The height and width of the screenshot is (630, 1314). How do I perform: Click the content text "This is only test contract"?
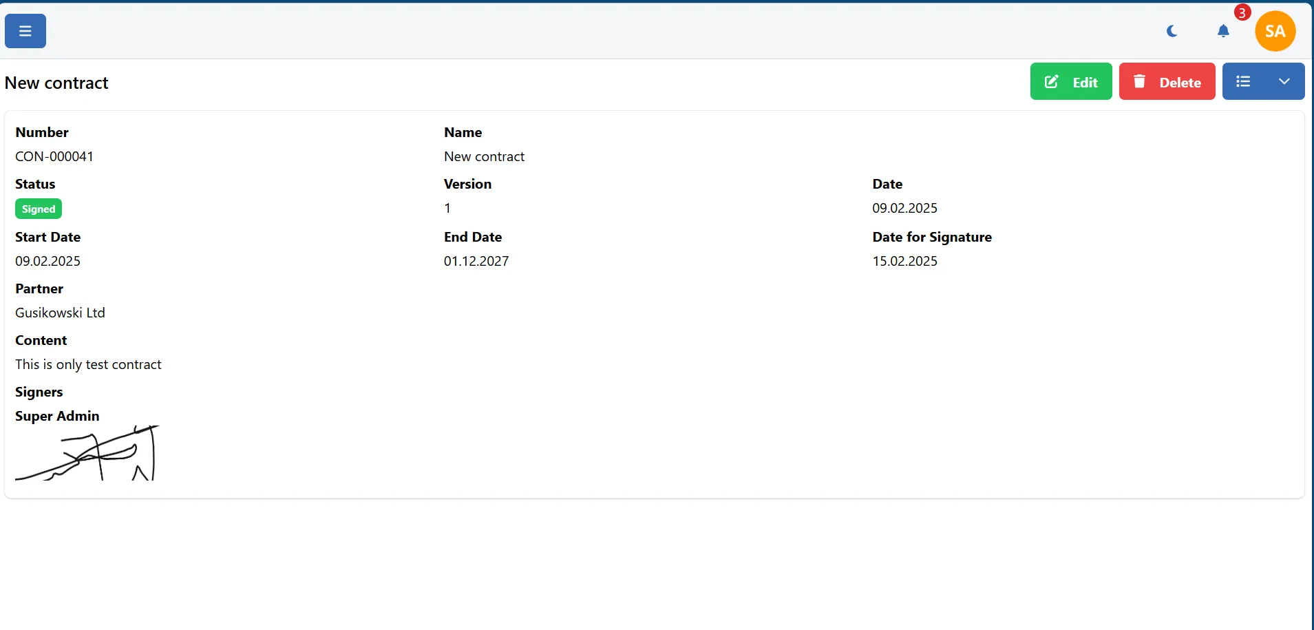coord(88,364)
